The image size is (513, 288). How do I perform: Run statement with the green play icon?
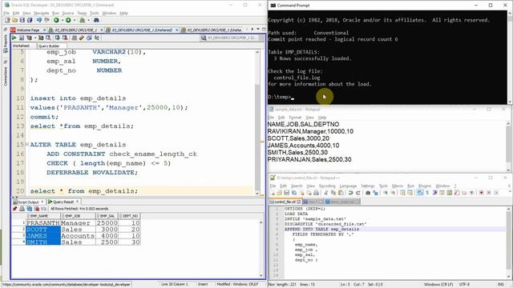tap(14, 38)
